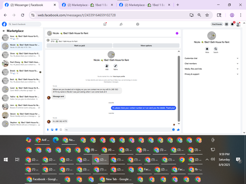Open the Facebook logo home link
The height and width of the screenshot is (184, 246).
(4, 24)
